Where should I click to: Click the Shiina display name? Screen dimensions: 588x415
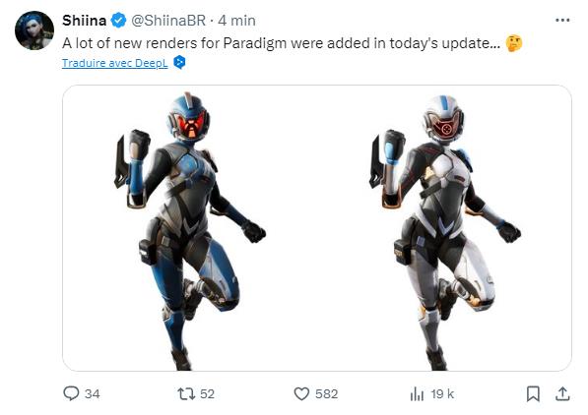point(84,21)
